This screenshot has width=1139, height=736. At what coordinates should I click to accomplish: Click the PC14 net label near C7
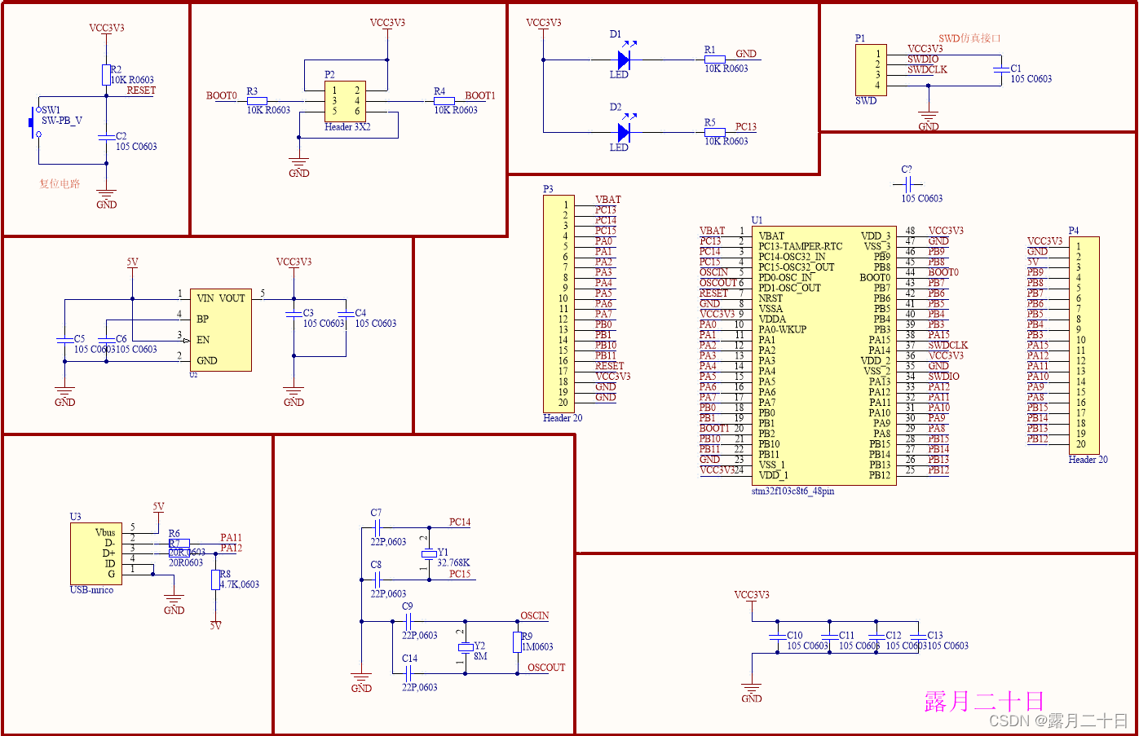(x=460, y=522)
